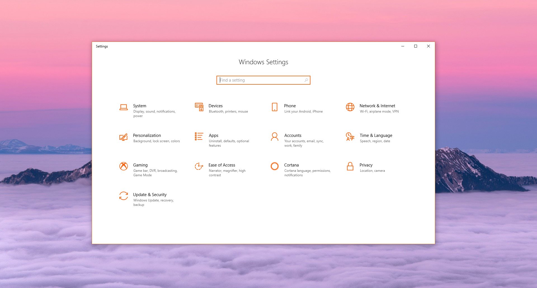Click the Devices keyboard and speaker icon

(x=199, y=107)
